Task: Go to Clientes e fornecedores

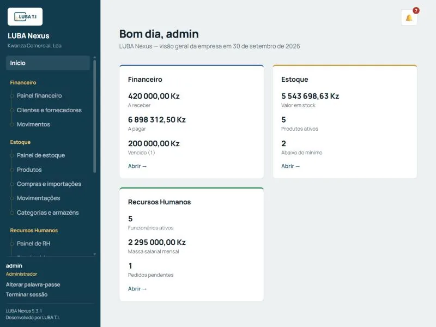Action: pyautogui.click(x=49, y=110)
